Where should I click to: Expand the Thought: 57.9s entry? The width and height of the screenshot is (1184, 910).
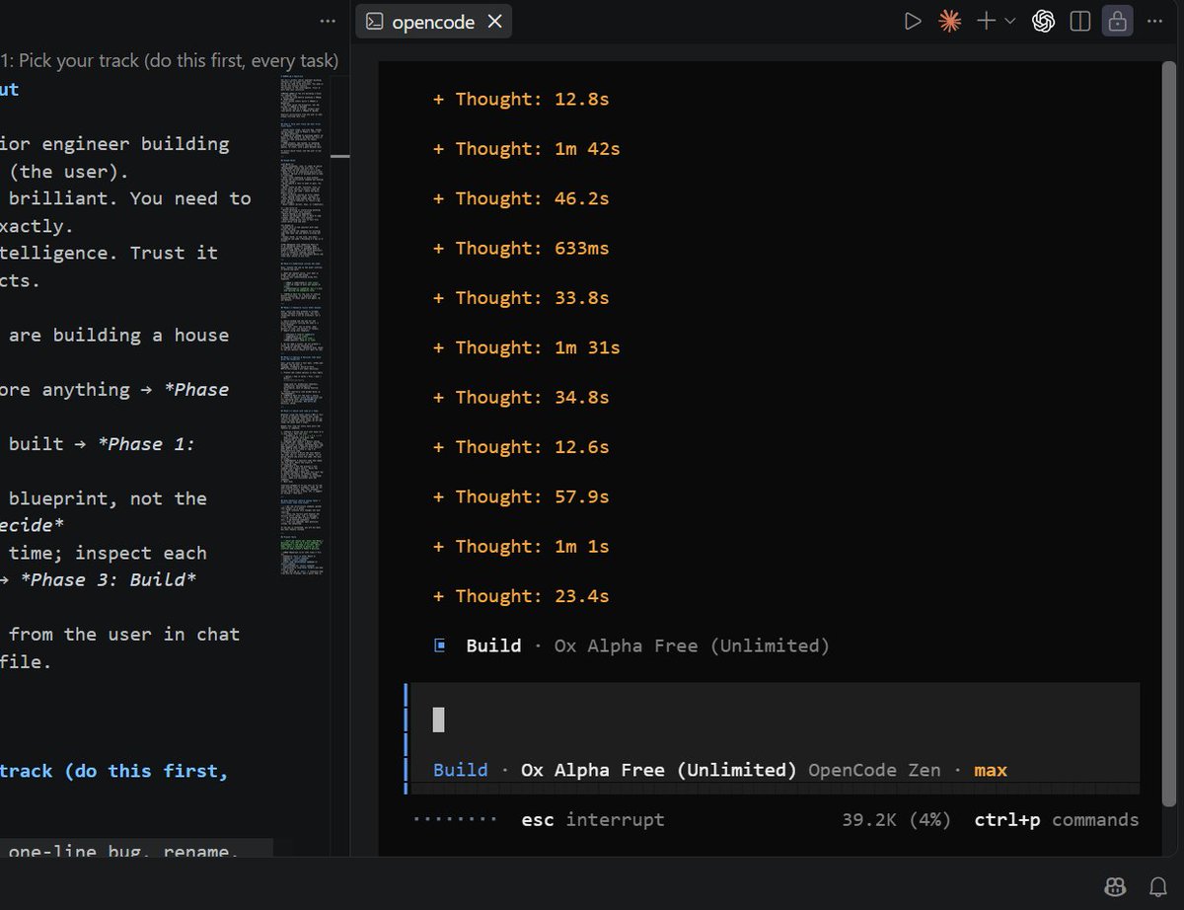coord(521,496)
